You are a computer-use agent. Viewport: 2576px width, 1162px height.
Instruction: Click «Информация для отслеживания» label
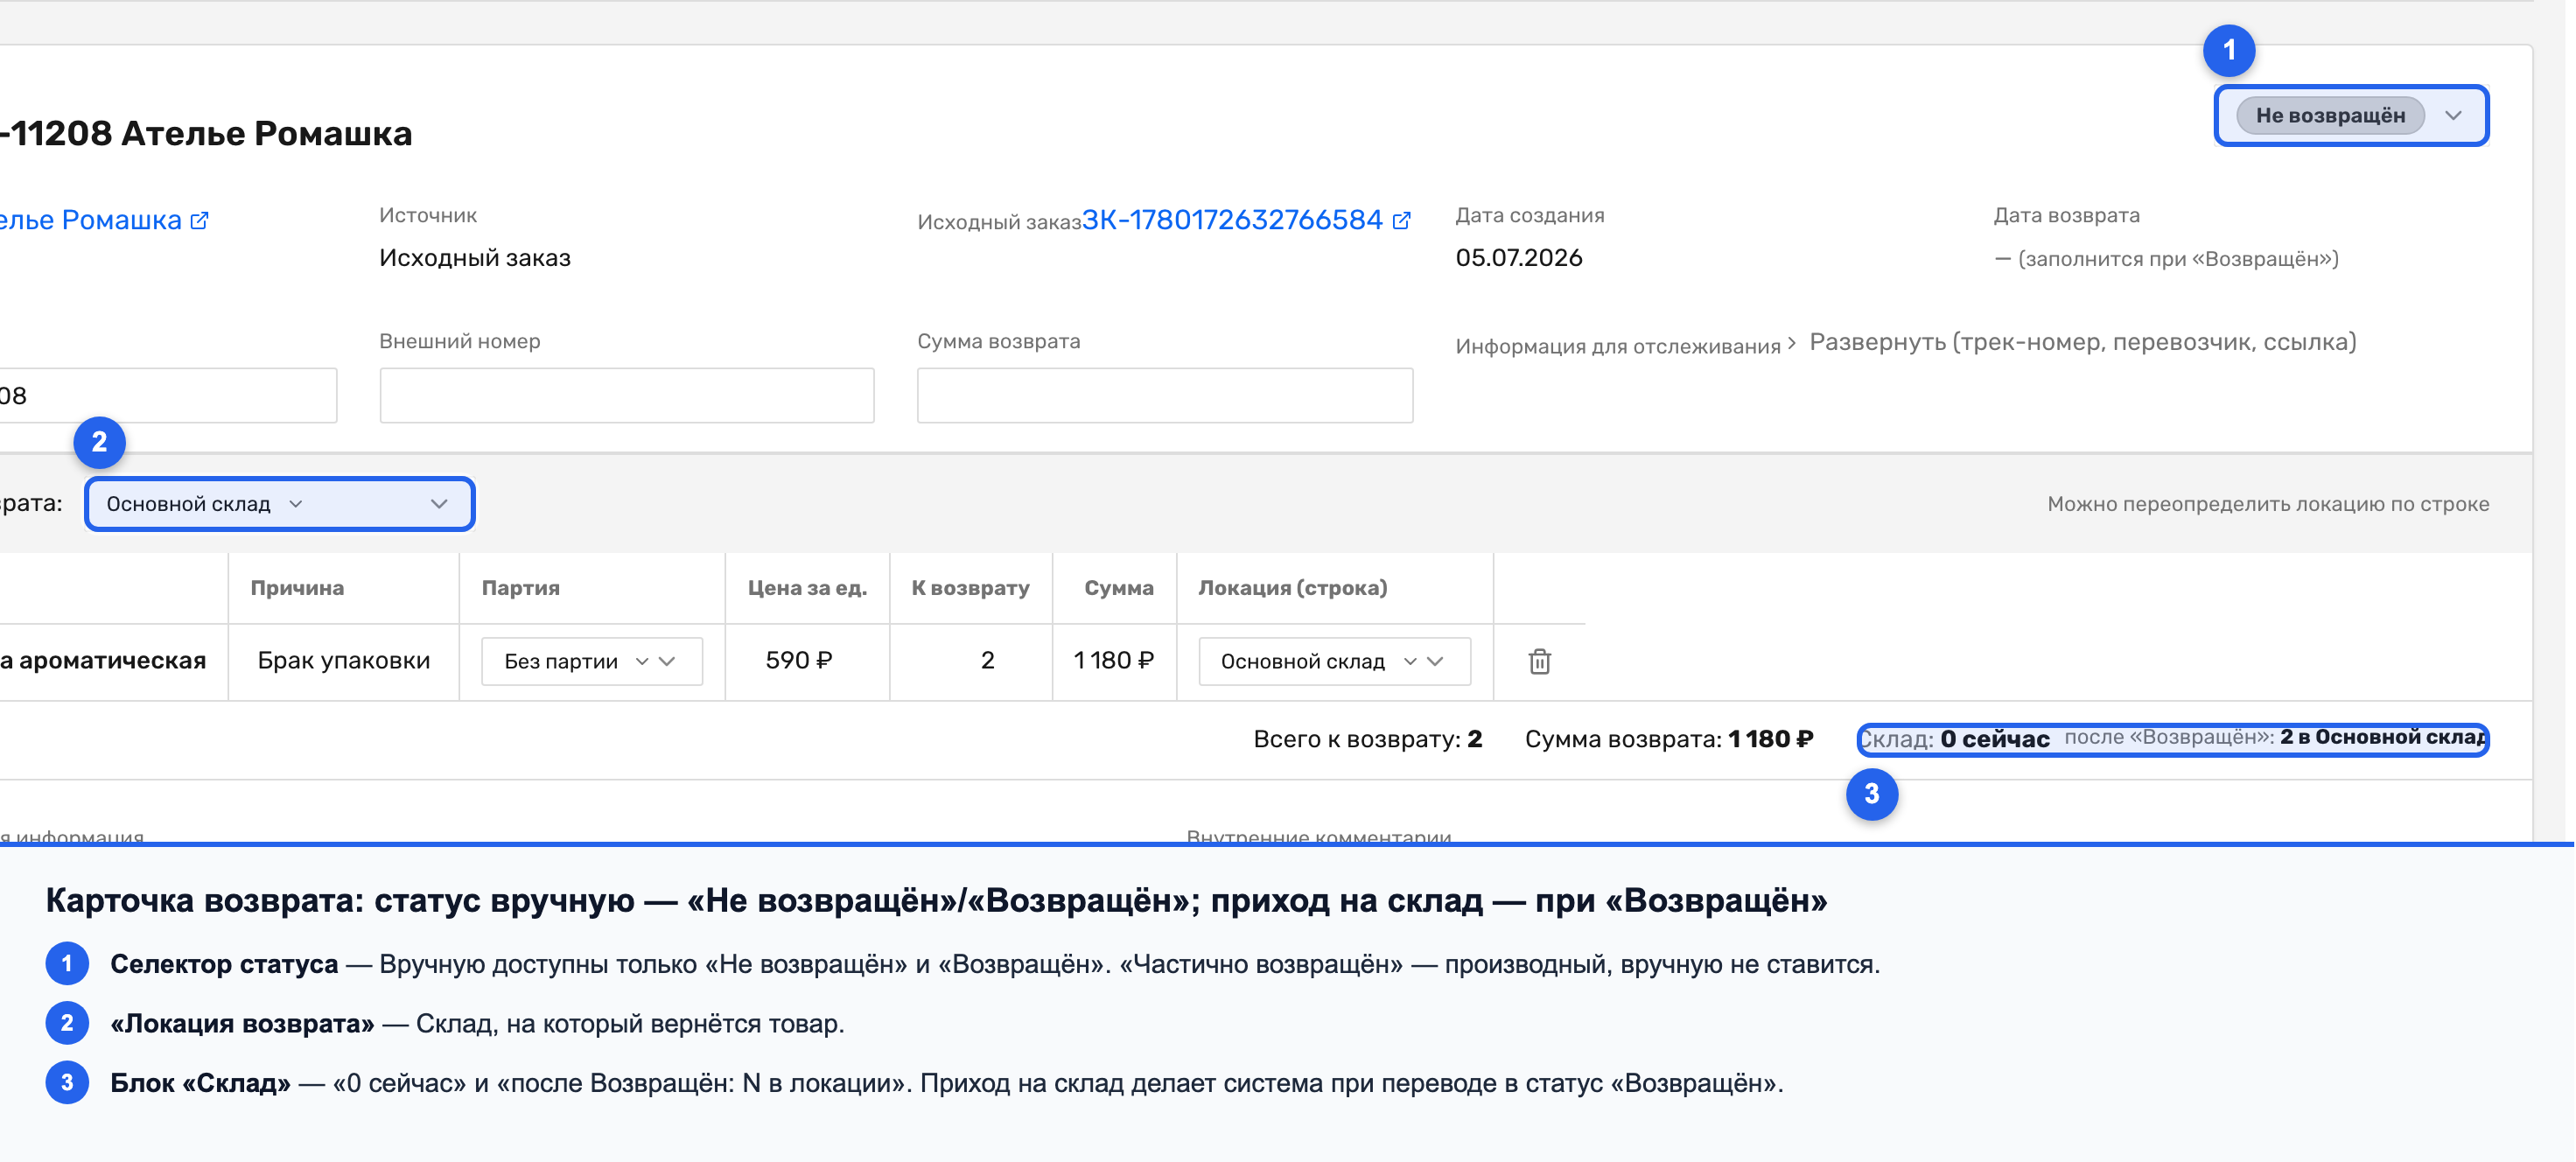point(1618,346)
